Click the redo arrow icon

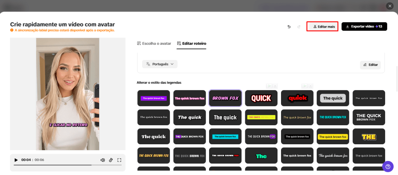click(x=299, y=26)
